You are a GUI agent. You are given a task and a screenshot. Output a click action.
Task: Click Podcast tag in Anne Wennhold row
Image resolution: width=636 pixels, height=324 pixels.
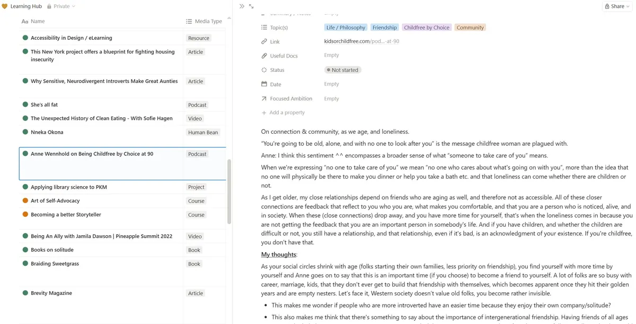[x=197, y=154]
